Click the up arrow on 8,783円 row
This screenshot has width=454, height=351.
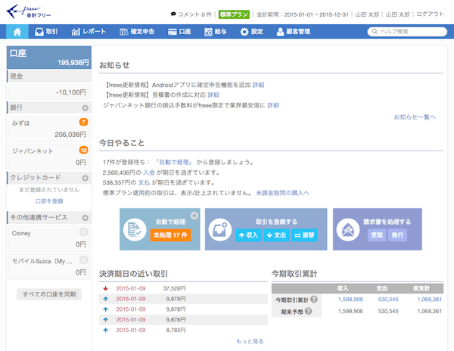(106, 330)
